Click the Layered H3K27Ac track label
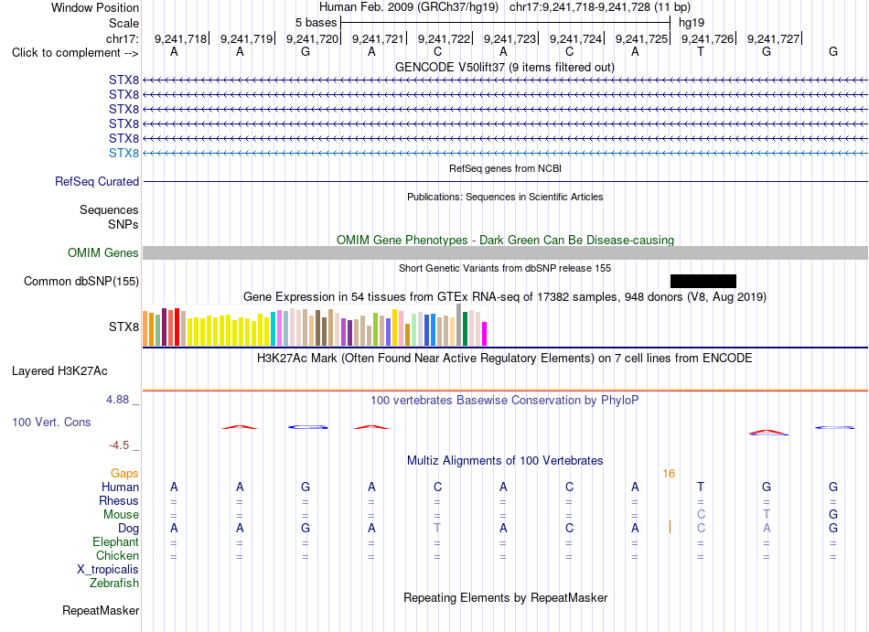 point(59,371)
